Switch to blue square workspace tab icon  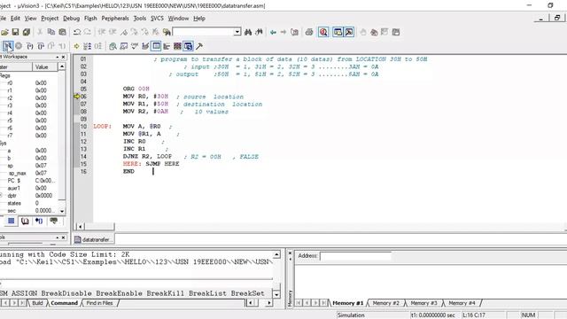[12, 221]
